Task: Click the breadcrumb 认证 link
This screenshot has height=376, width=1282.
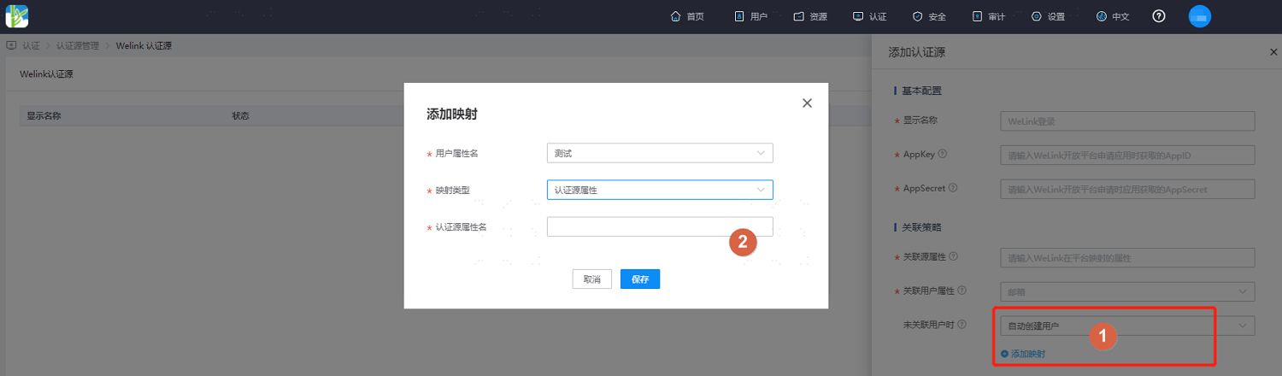Action: click(x=31, y=45)
